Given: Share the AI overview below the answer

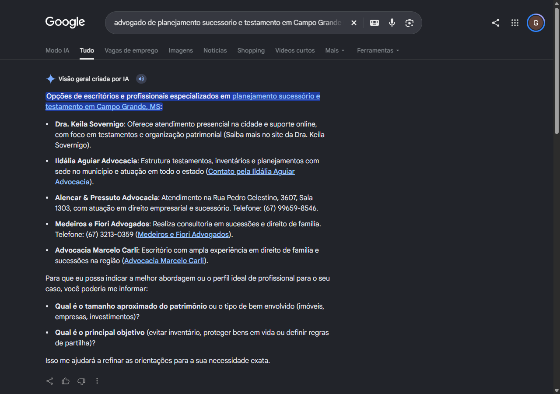Looking at the screenshot, I should pyautogui.click(x=50, y=381).
